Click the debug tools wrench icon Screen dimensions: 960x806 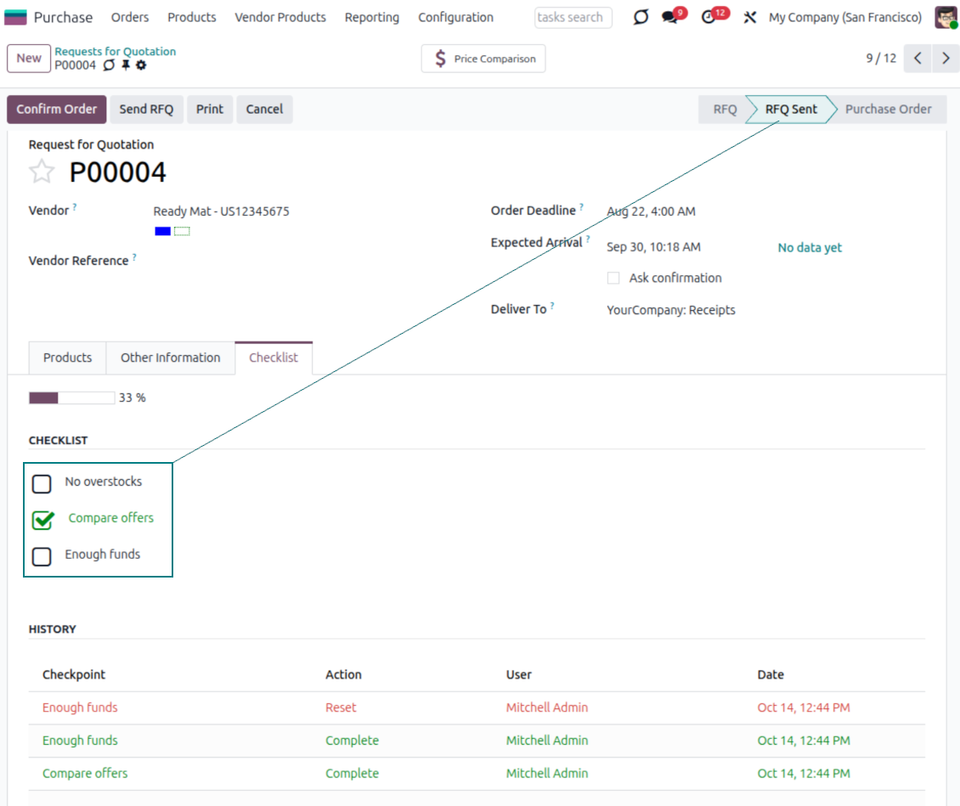pyautogui.click(x=749, y=18)
